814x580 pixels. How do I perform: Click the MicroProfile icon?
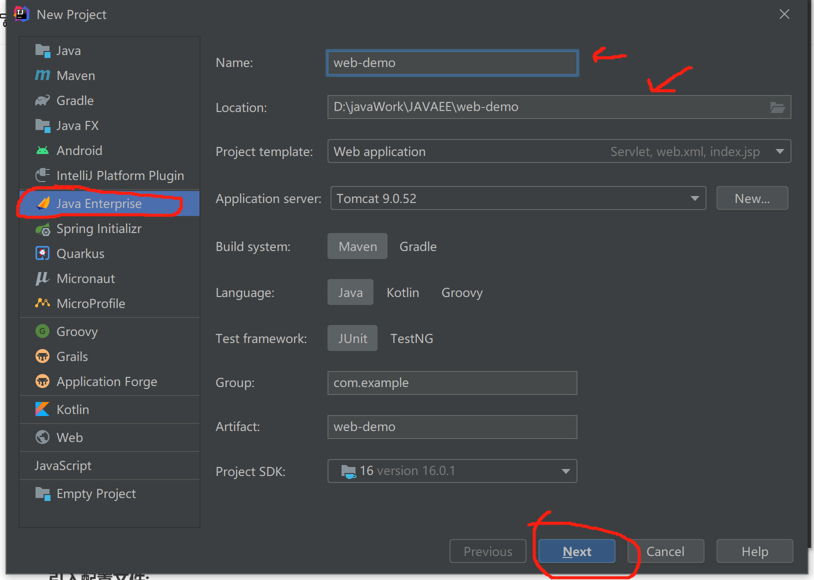[42, 303]
